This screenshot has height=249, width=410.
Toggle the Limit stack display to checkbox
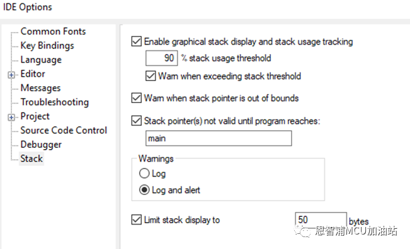click(x=137, y=220)
